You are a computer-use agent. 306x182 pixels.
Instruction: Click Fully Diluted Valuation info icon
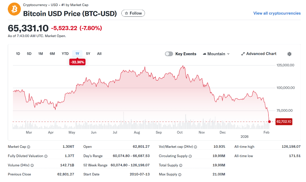click(46, 156)
